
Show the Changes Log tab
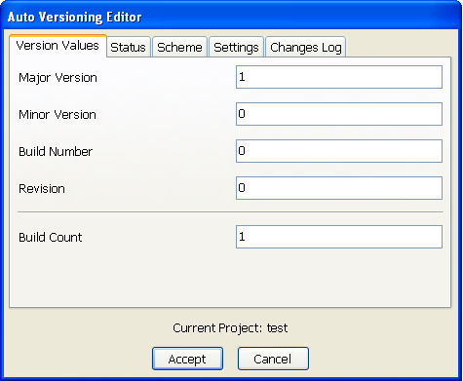tap(306, 48)
